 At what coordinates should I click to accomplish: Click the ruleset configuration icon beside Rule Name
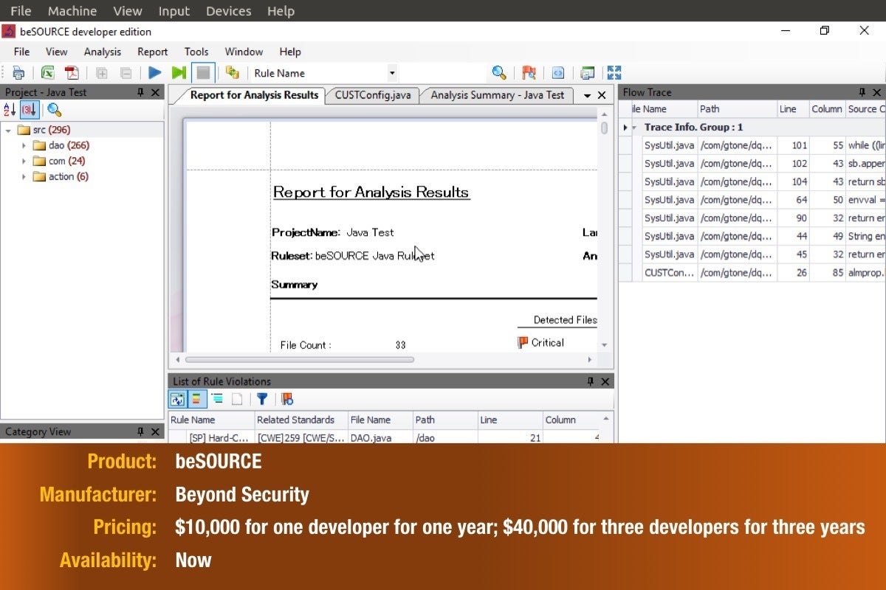coord(233,73)
